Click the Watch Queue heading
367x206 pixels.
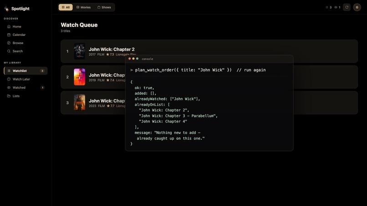click(x=79, y=25)
